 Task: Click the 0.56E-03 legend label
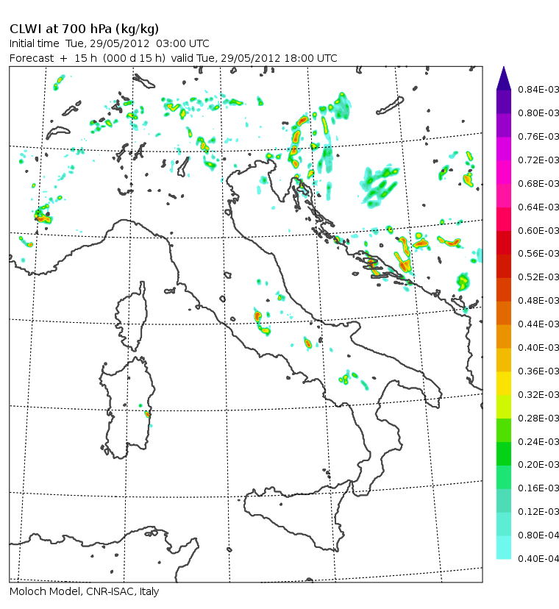(x=538, y=254)
